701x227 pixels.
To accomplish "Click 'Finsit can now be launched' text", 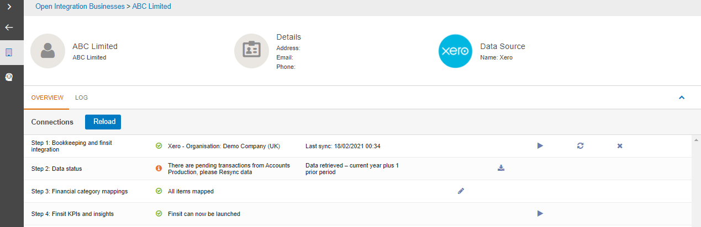I will pyautogui.click(x=204, y=214).
